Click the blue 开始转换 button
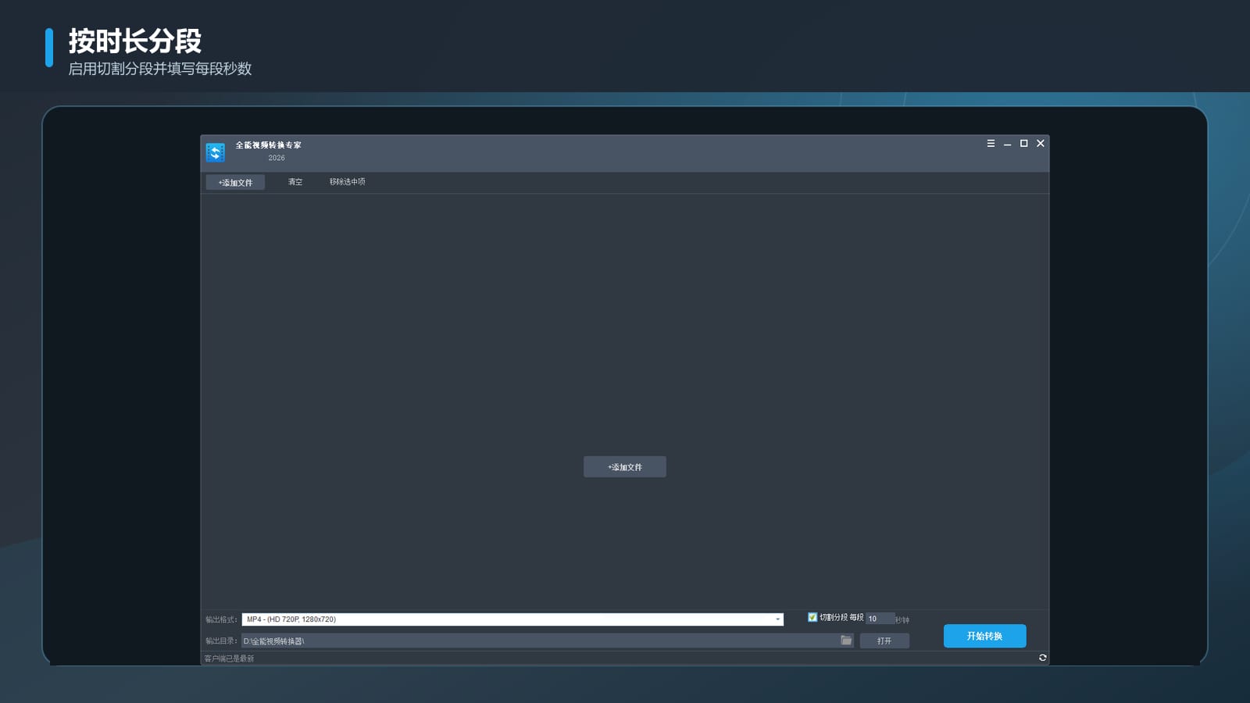This screenshot has width=1250, height=703. [x=984, y=636]
